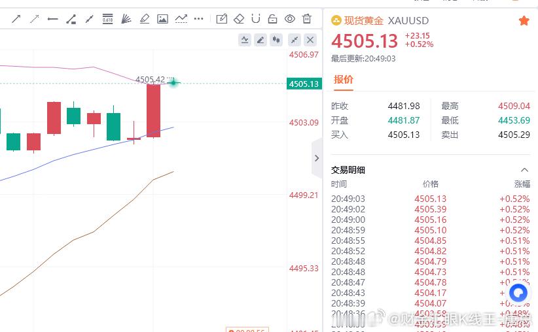The height and width of the screenshot is (332, 538).
Task: Click the 最高 value 4509.04
Action: (514, 106)
